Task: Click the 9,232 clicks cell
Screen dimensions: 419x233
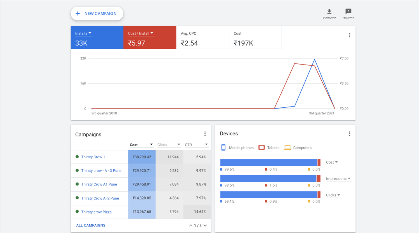Action: [170, 170]
